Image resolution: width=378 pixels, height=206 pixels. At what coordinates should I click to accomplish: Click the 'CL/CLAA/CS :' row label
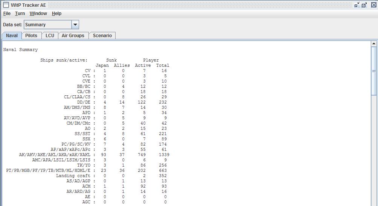pyautogui.click(x=80, y=97)
